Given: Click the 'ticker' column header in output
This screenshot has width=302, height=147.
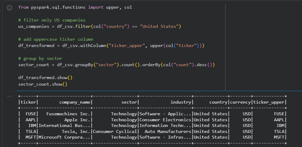Looking at the screenshot, I should (x=28, y=102).
